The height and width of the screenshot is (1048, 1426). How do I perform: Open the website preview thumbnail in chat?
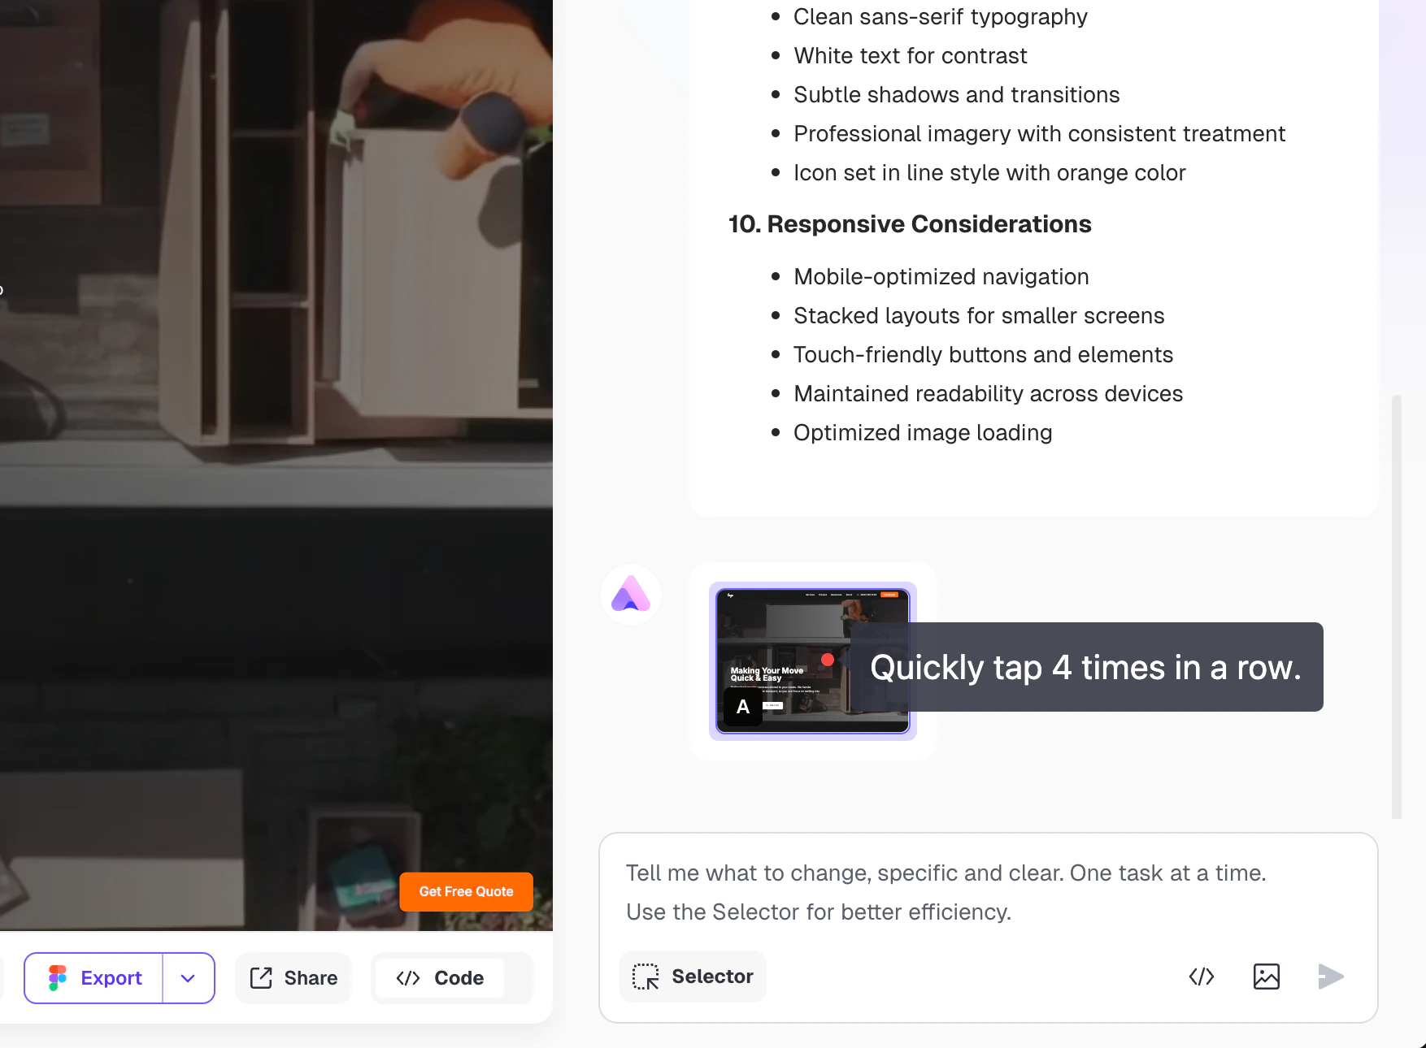(x=812, y=660)
